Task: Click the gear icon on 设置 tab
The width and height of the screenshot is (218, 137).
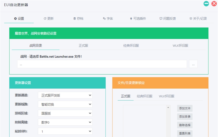Action: pos(15,19)
